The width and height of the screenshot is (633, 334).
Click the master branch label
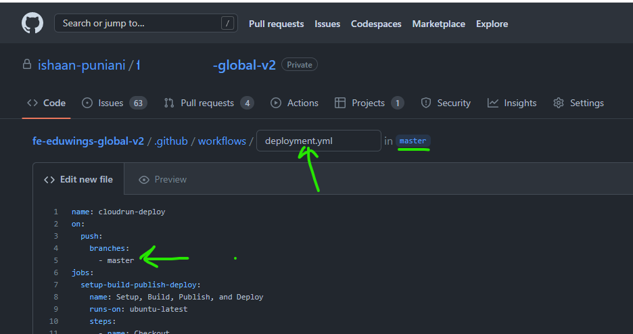(413, 141)
